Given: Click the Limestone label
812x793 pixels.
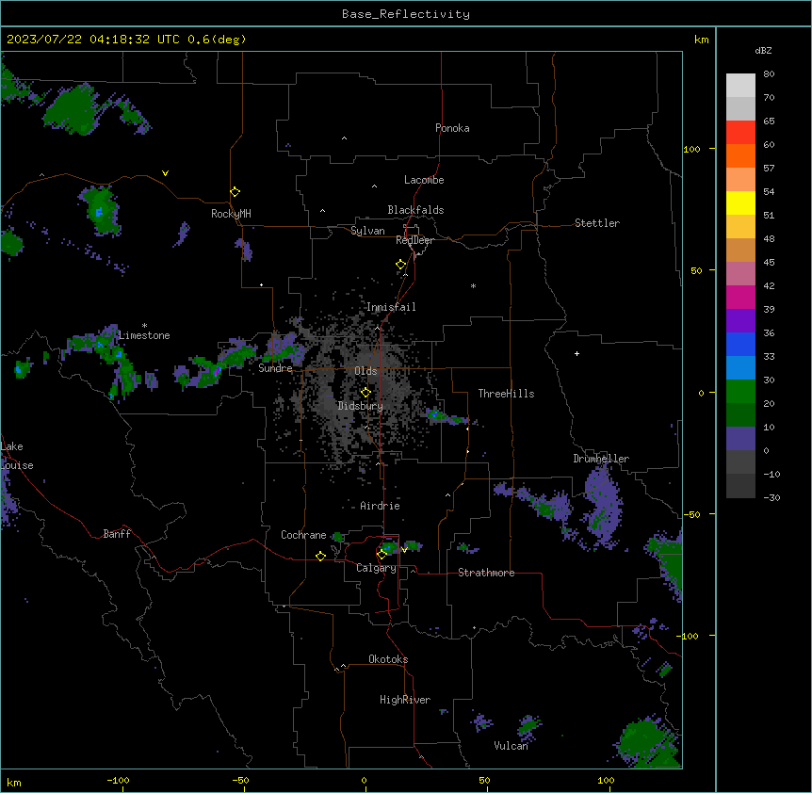Looking at the screenshot, I should [x=144, y=335].
